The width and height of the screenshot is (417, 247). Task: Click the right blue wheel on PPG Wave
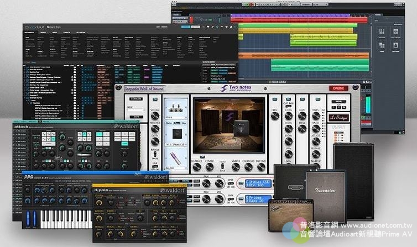[x=34, y=219]
